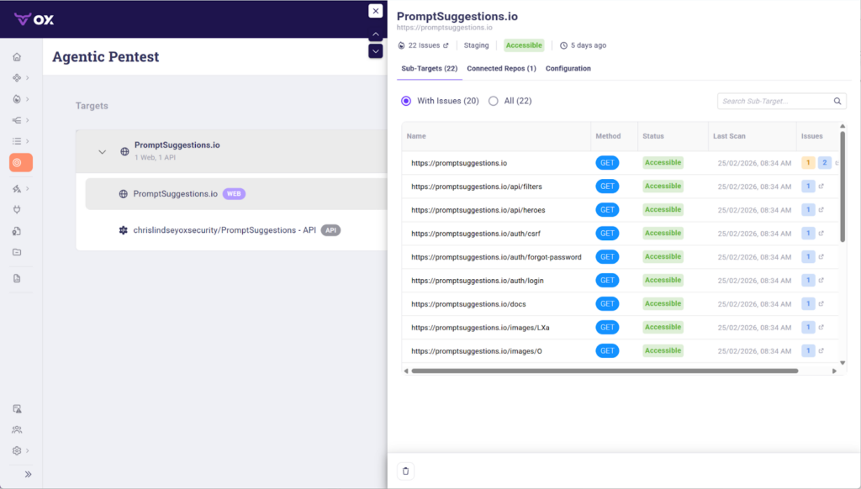Sort by Status column header
Screen dimensions: 861x489
click(653, 136)
